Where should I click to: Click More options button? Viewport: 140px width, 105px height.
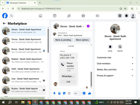click(82, 40)
